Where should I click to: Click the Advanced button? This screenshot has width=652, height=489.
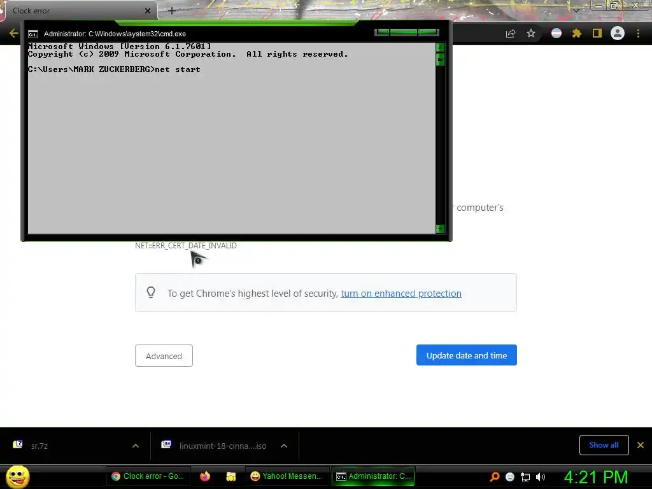point(164,356)
